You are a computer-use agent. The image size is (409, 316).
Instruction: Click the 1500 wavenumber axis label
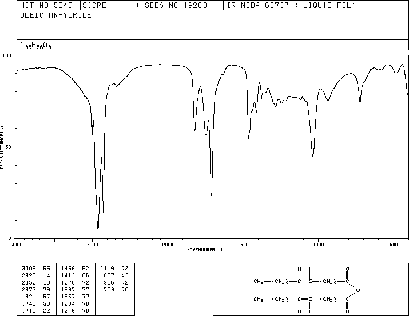coord(243,245)
